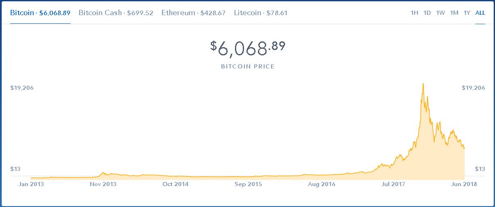This screenshot has width=495, height=207.
Task: Click the BITCOIN PRICE caption
Action: point(248,66)
